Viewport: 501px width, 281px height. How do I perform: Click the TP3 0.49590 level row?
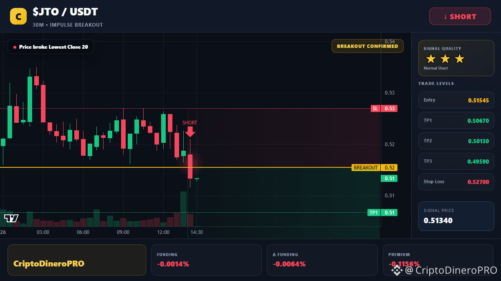pos(456,162)
